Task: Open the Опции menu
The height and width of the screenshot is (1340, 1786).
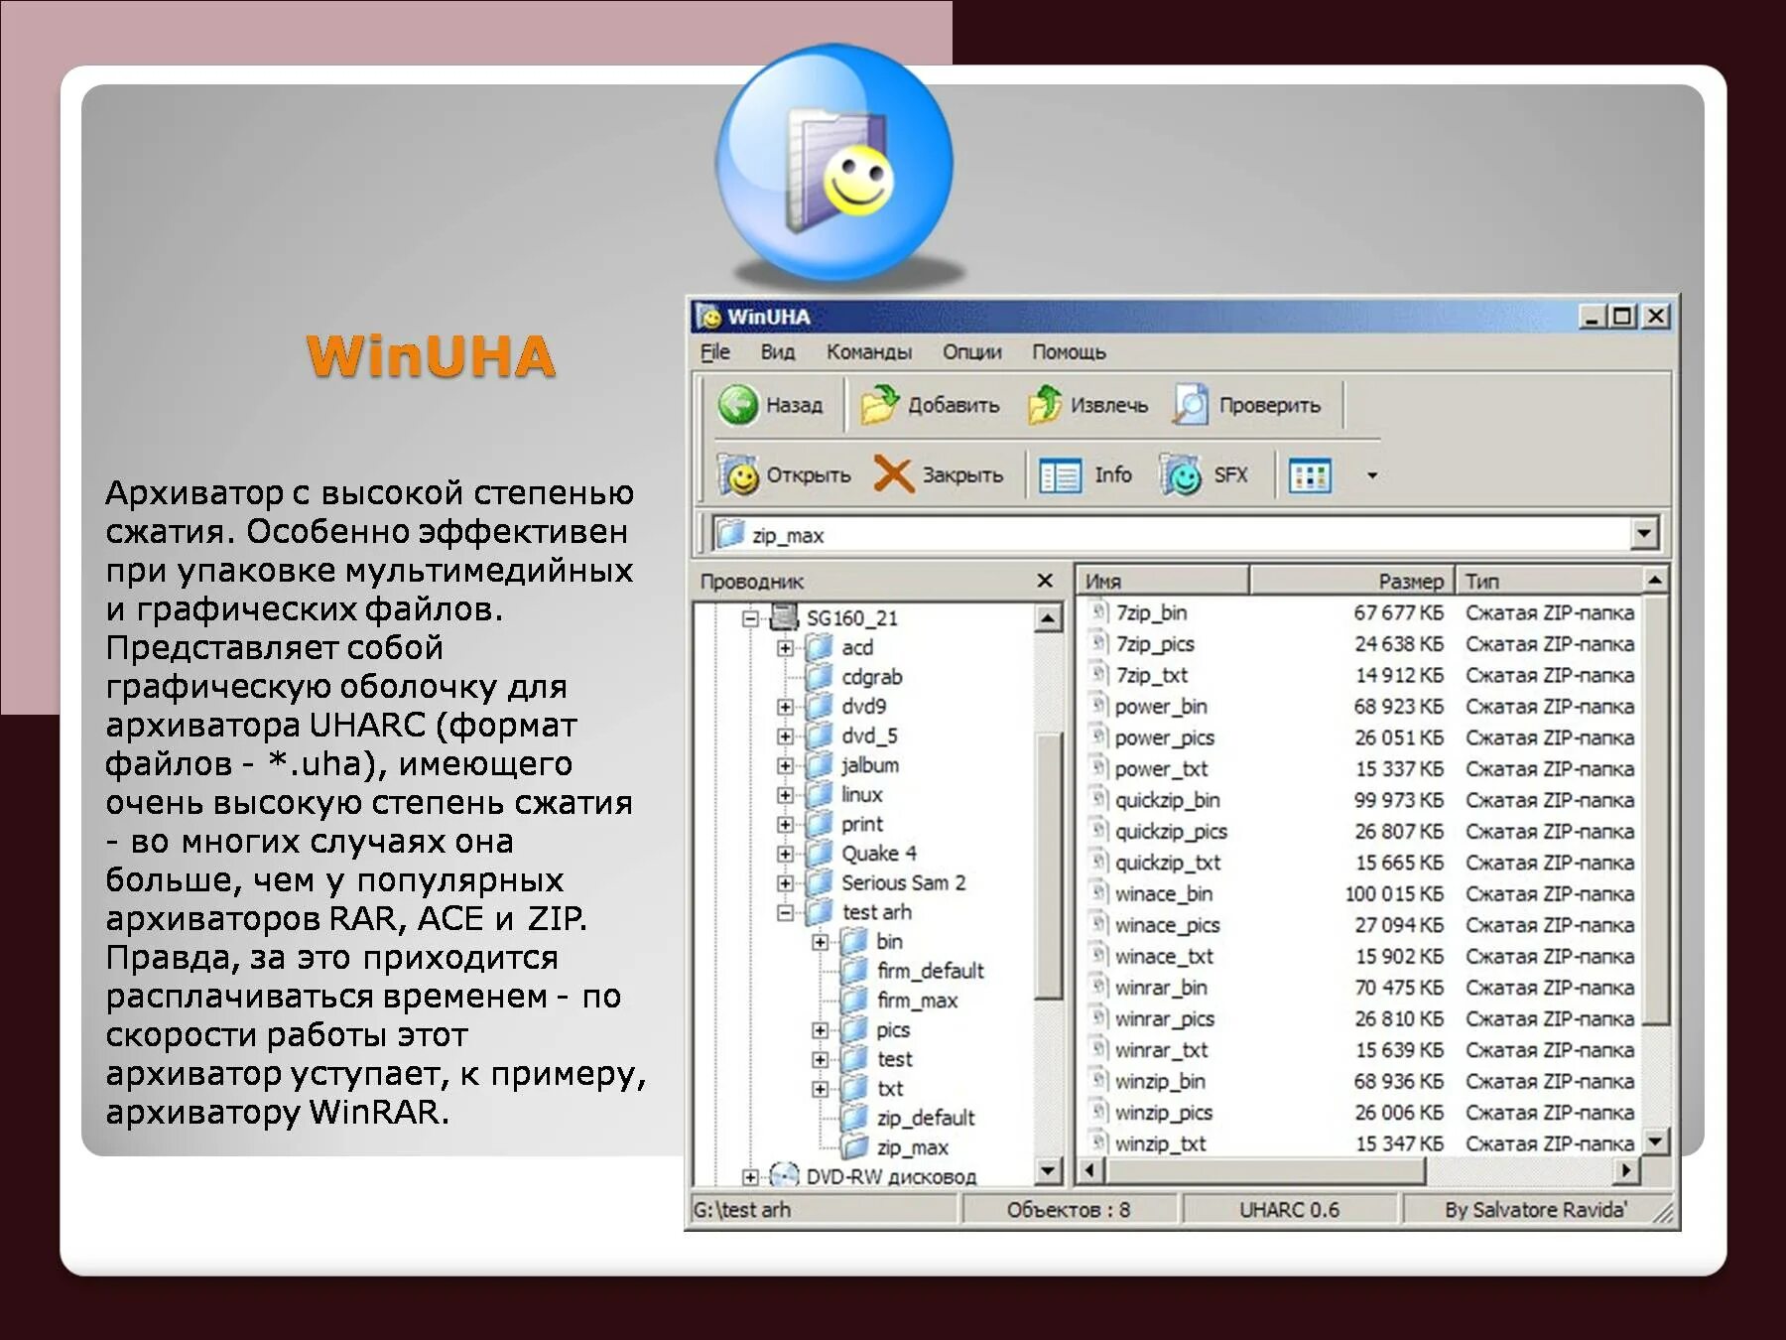Action: (x=972, y=352)
